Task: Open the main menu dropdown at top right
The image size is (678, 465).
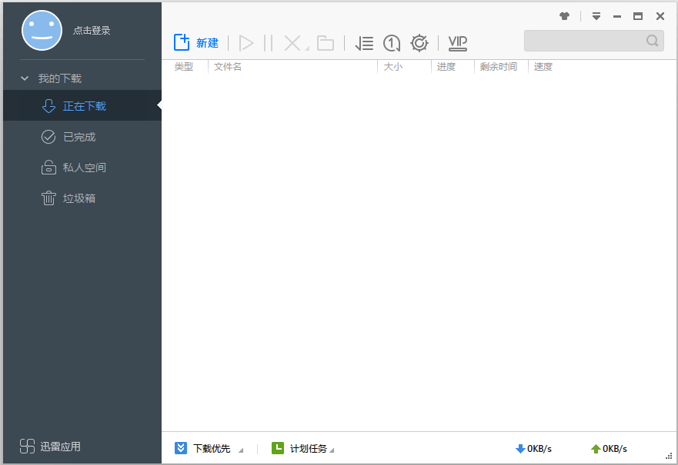Action: (596, 15)
